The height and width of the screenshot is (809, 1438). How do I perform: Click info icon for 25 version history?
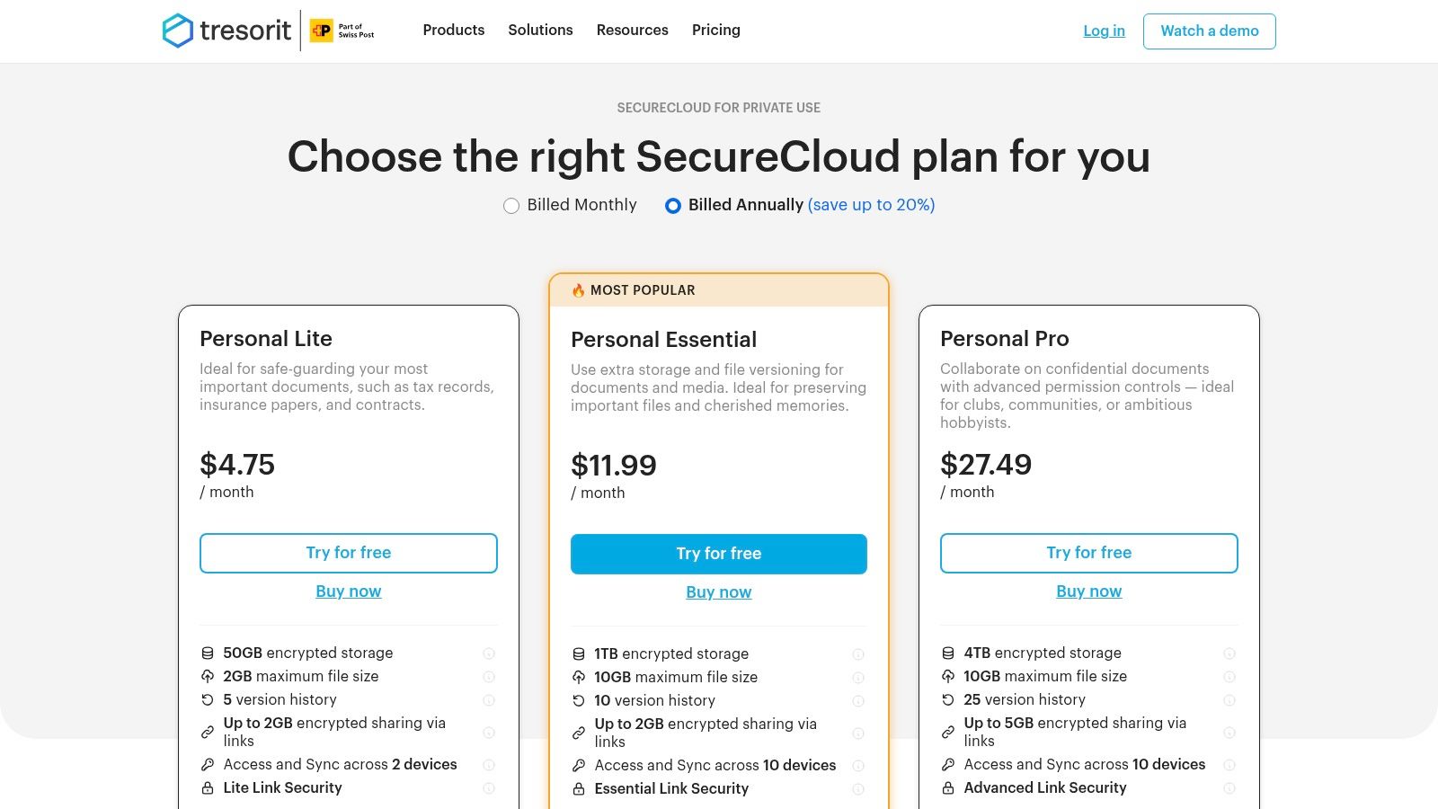click(x=1229, y=700)
